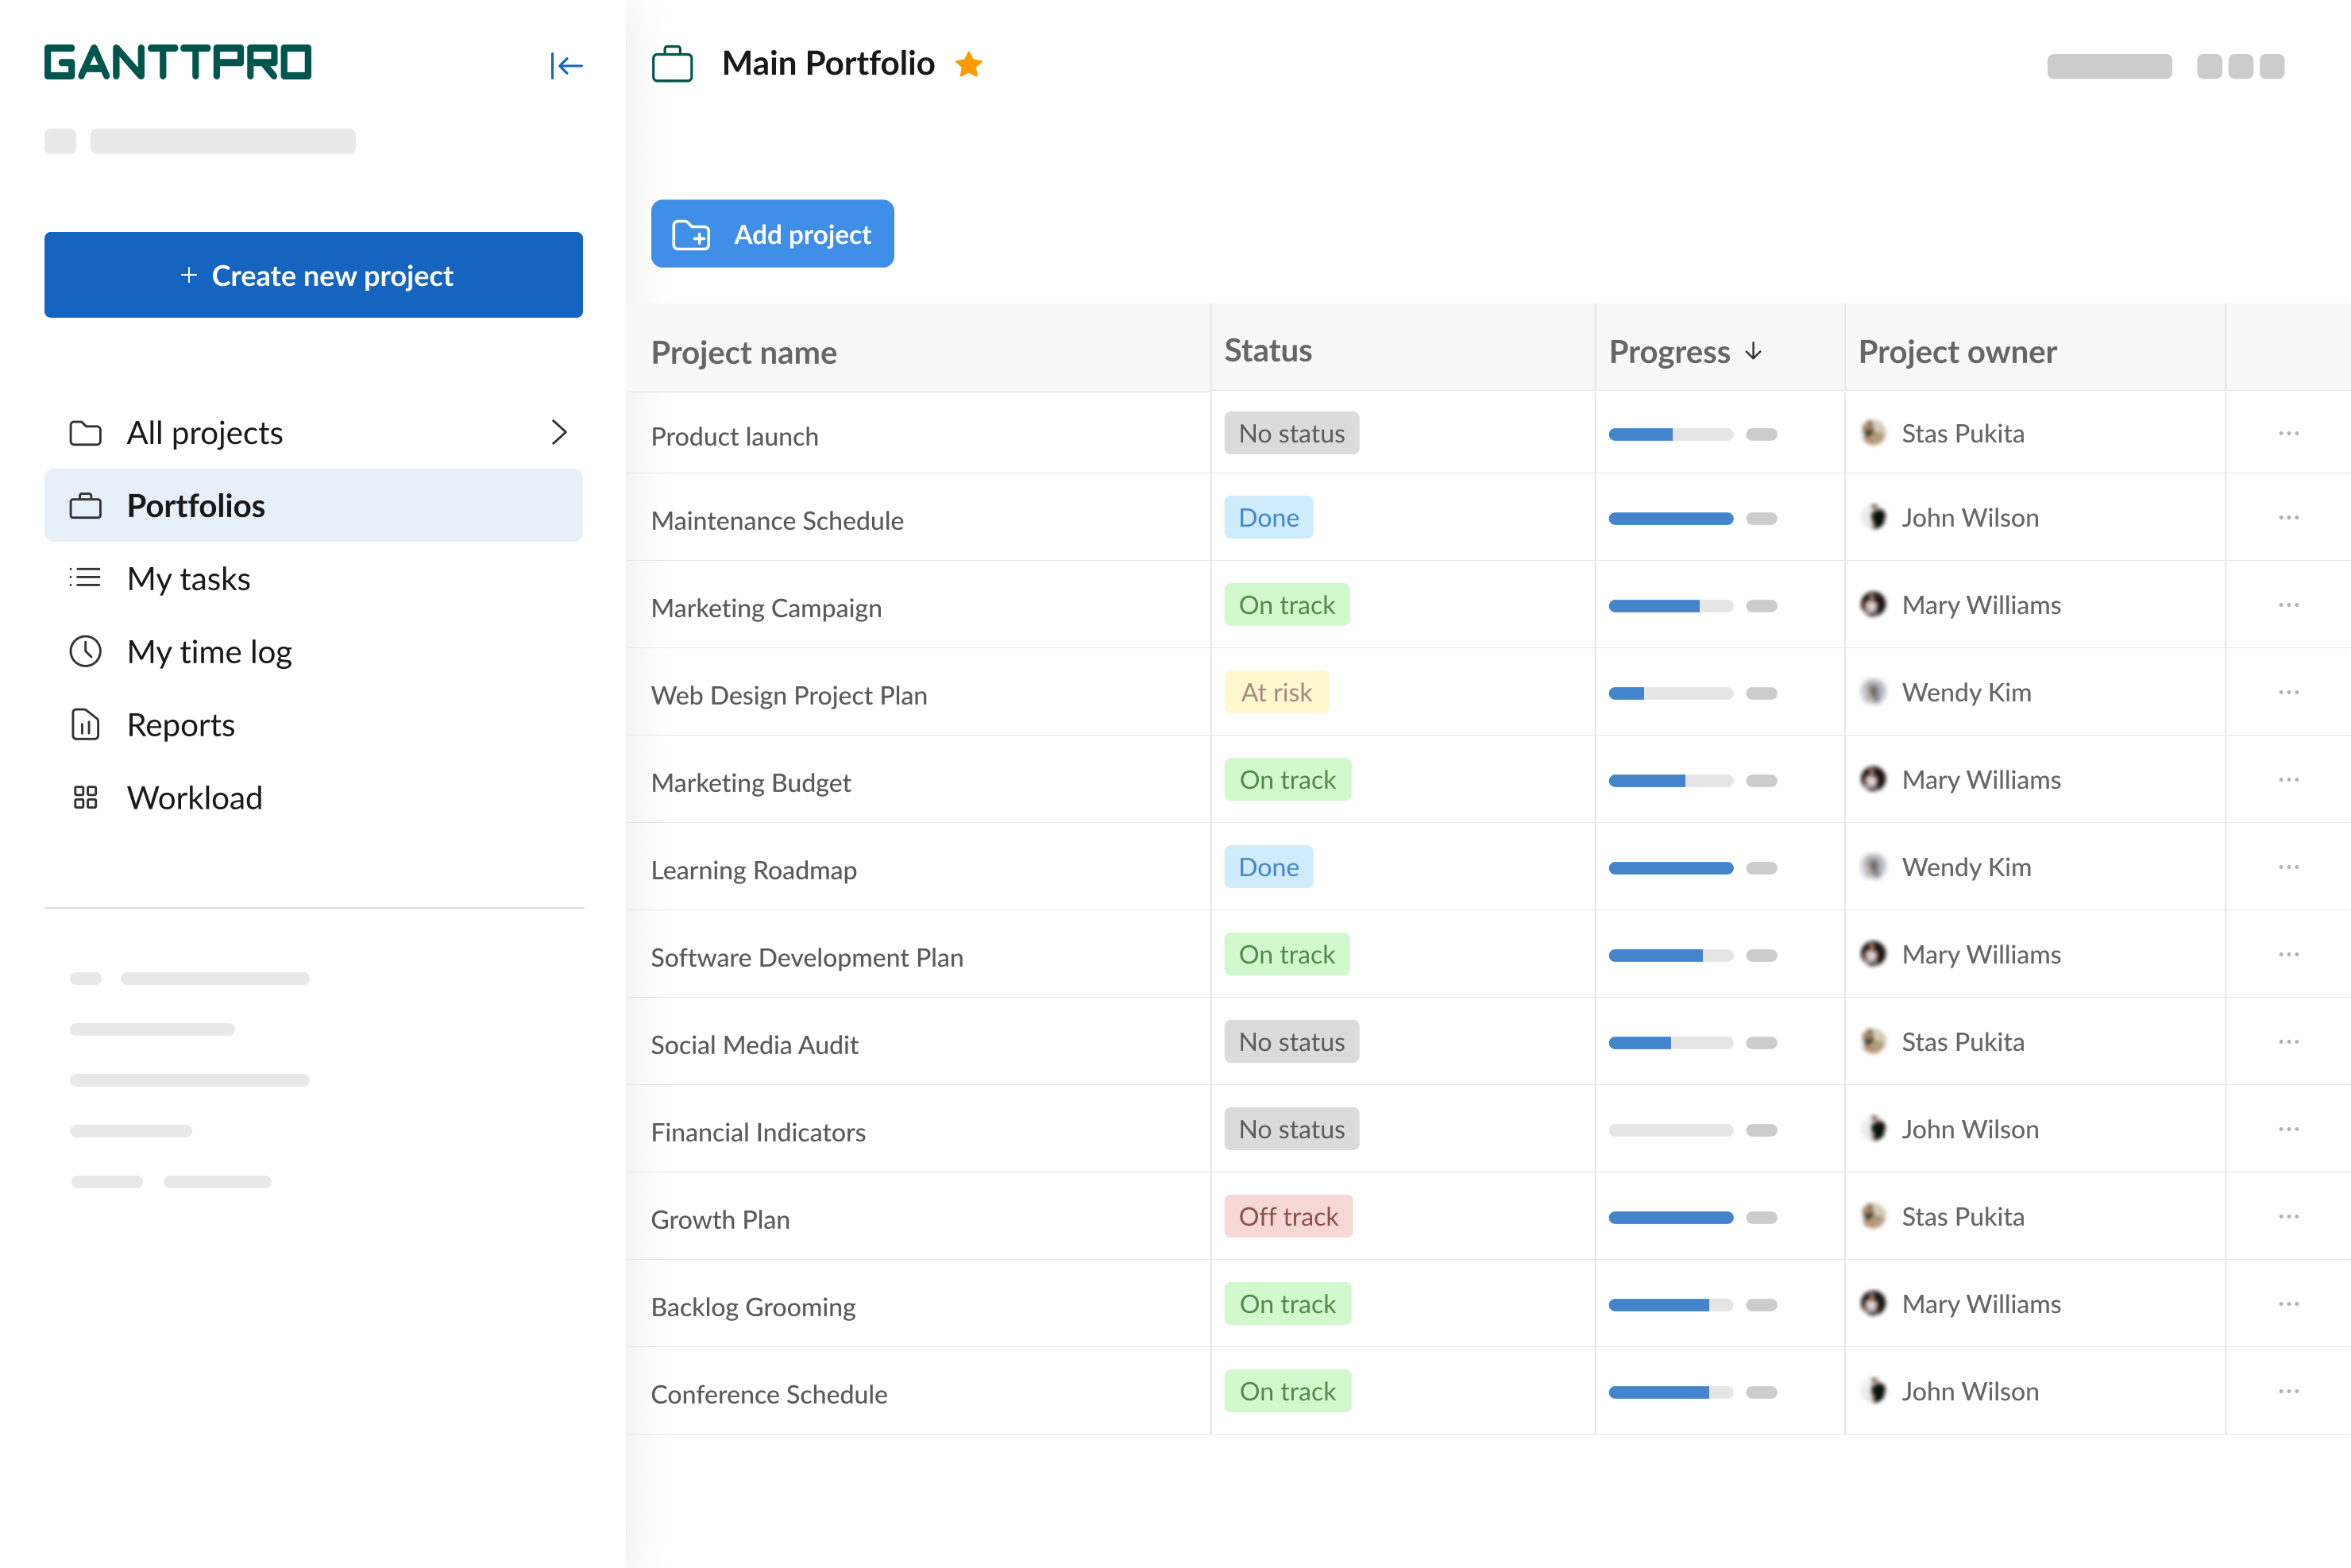Toggle the favorite star on Main Portfolio
The image size is (2351, 1568).
tap(969, 63)
